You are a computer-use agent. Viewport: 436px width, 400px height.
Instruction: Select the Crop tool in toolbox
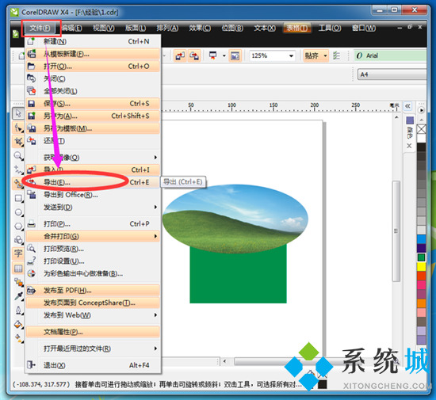(x=18, y=142)
